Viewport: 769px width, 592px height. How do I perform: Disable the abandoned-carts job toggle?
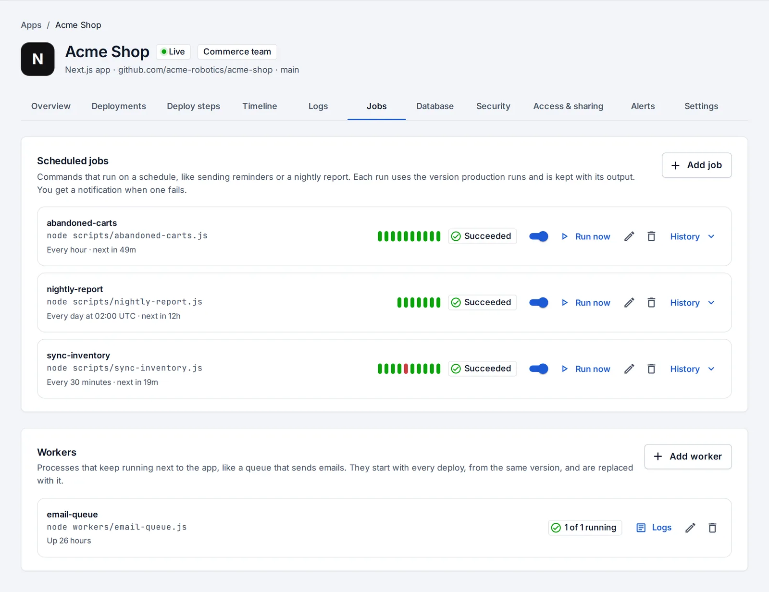pyautogui.click(x=538, y=236)
